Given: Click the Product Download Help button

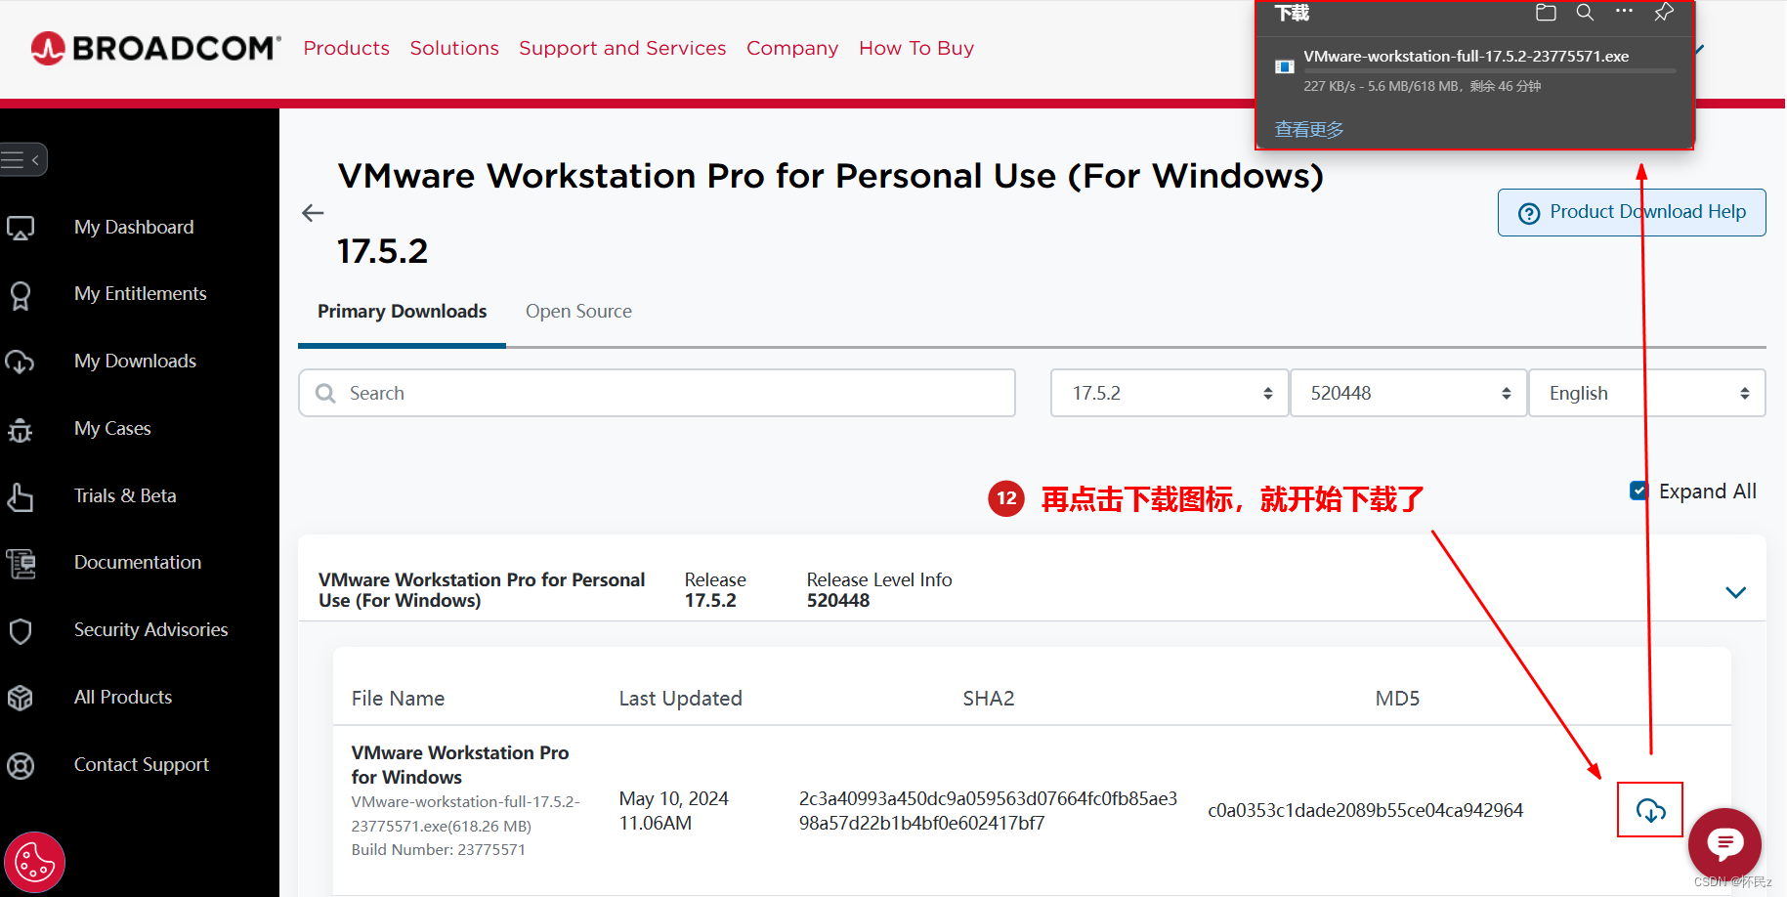Looking at the screenshot, I should 1632,212.
